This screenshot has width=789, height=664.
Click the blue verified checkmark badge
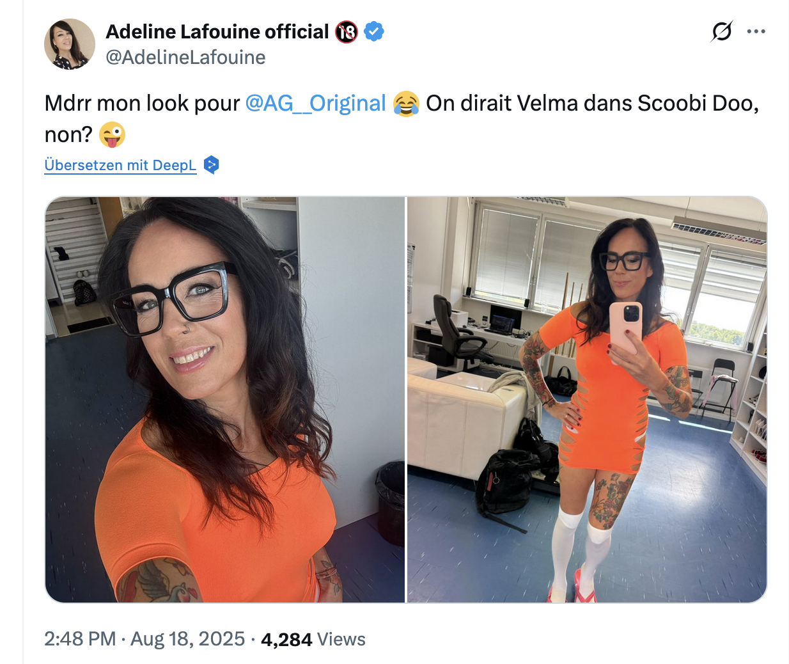[373, 31]
